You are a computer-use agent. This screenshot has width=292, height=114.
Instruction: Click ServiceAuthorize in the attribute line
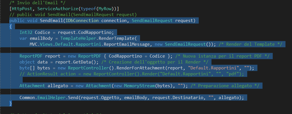tap(58, 9)
